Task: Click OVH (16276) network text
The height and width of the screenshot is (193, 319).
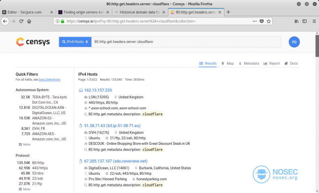Action: point(99,132)
